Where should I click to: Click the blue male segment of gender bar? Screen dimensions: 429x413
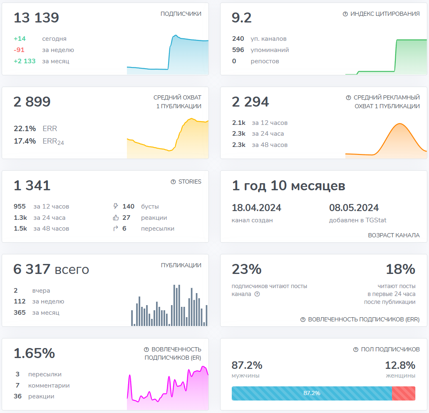click(311, 393)
